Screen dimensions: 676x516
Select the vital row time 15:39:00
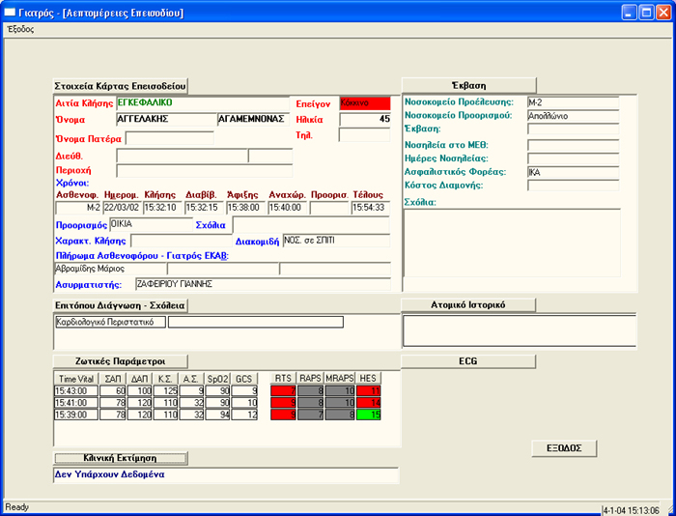pyautogui.click(x=76, y=415)
